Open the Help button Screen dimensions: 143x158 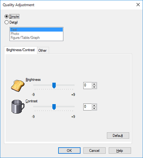(x=120, y=150)
